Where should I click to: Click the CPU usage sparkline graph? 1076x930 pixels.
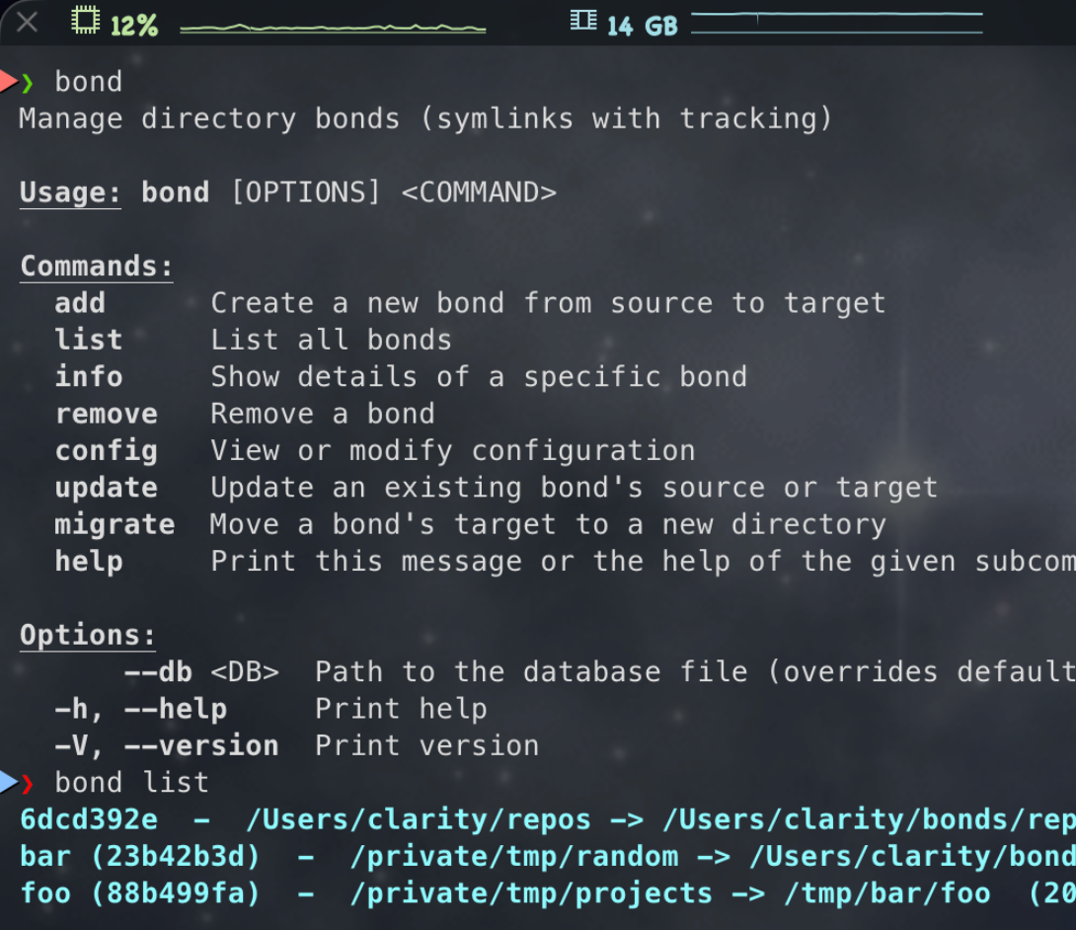(x=333, y=29)
